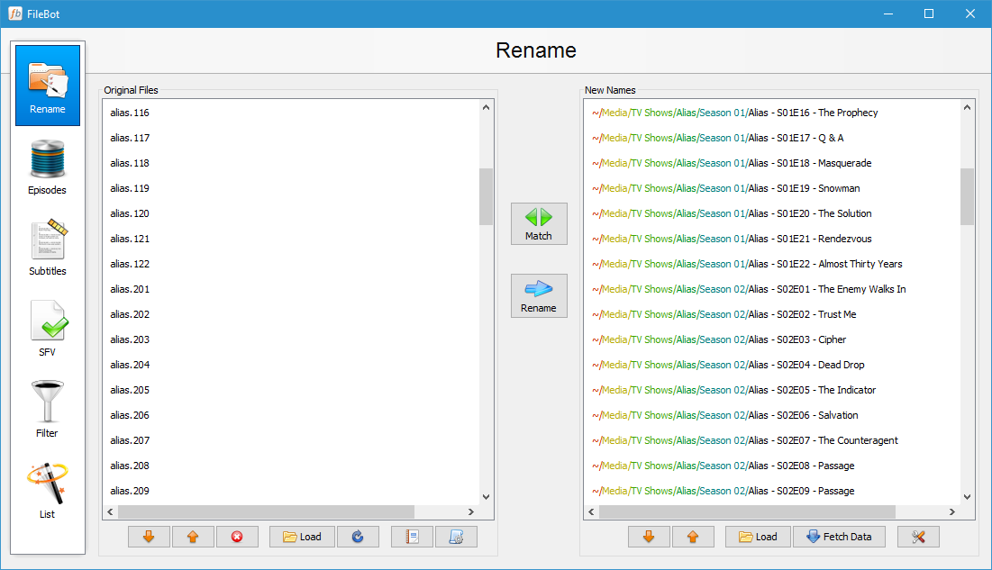Clear Original Files using red remove icon
This screenshot has width=992, height=570.
(x=237, y=536)
